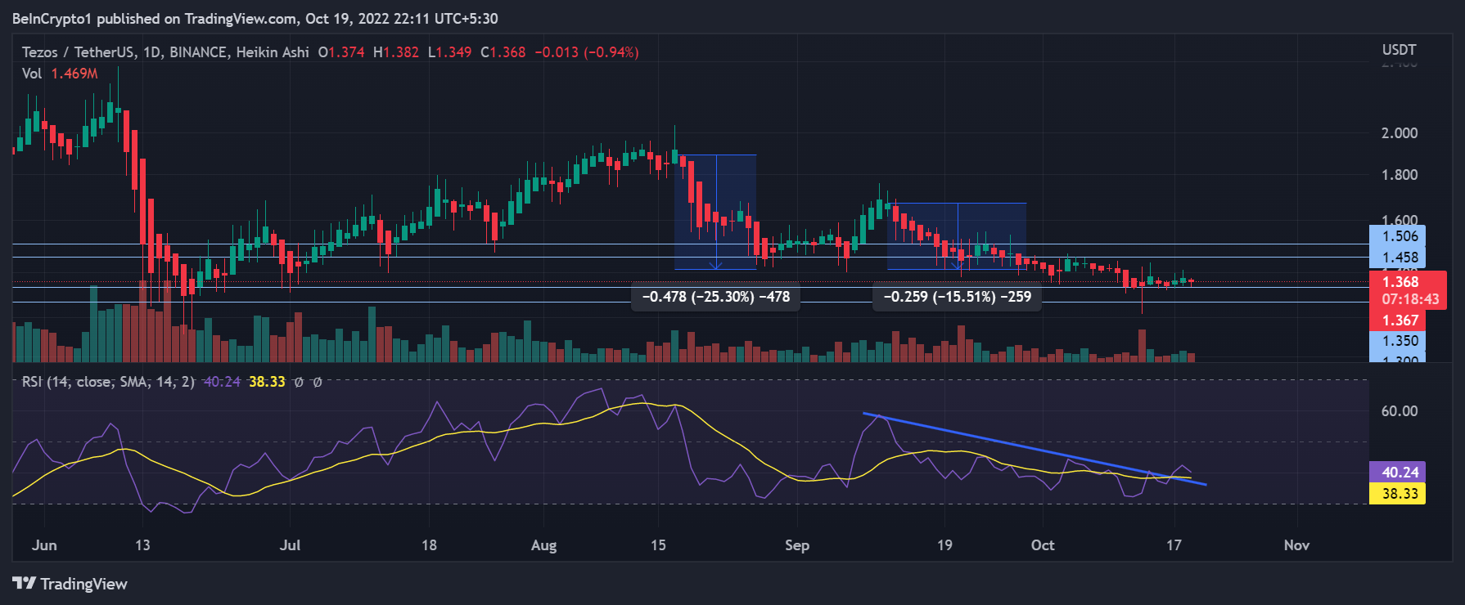1465x605 pixels.
Task: Click the first measurement box's down arrow
Action: pyautogui.click(x=715, y=264)
